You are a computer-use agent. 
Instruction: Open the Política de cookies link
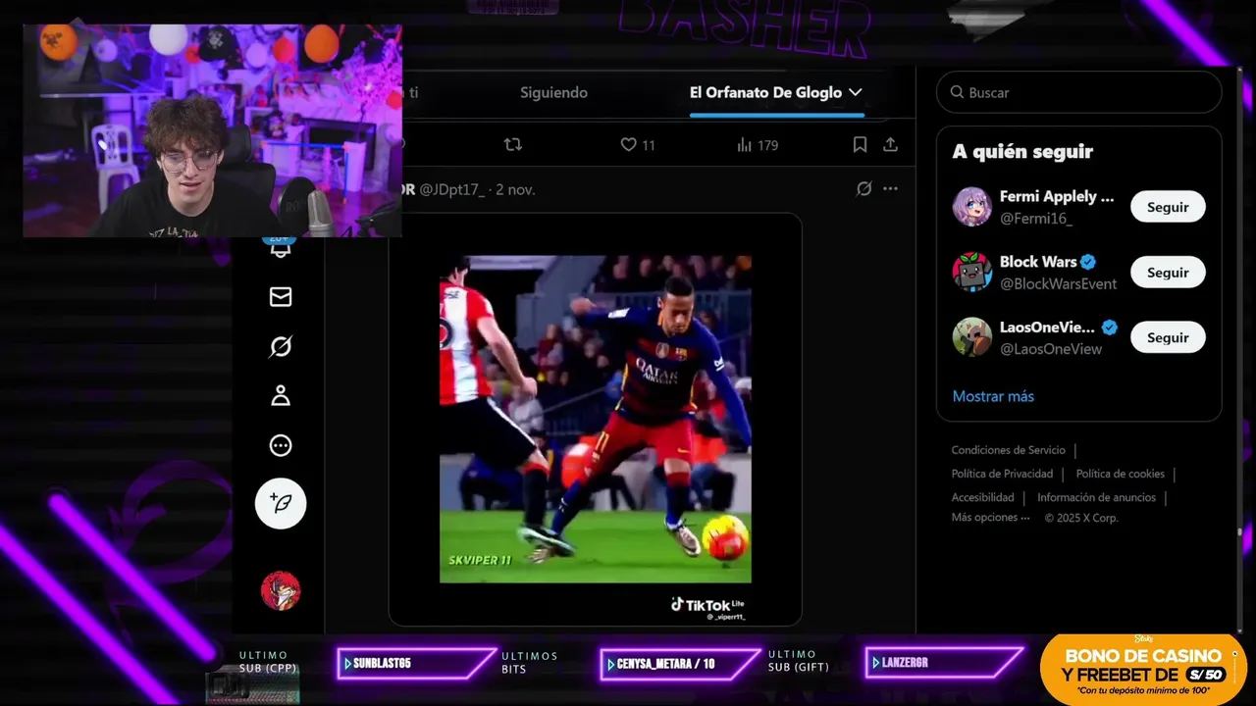pos(1121,474)
